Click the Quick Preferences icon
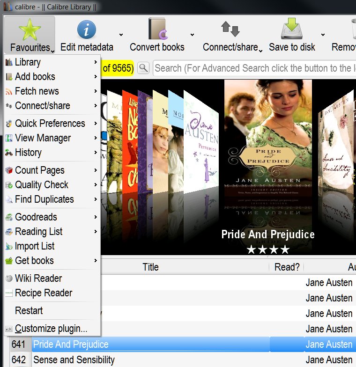Screen dimensions: 356x367 [x=9, y=124]
